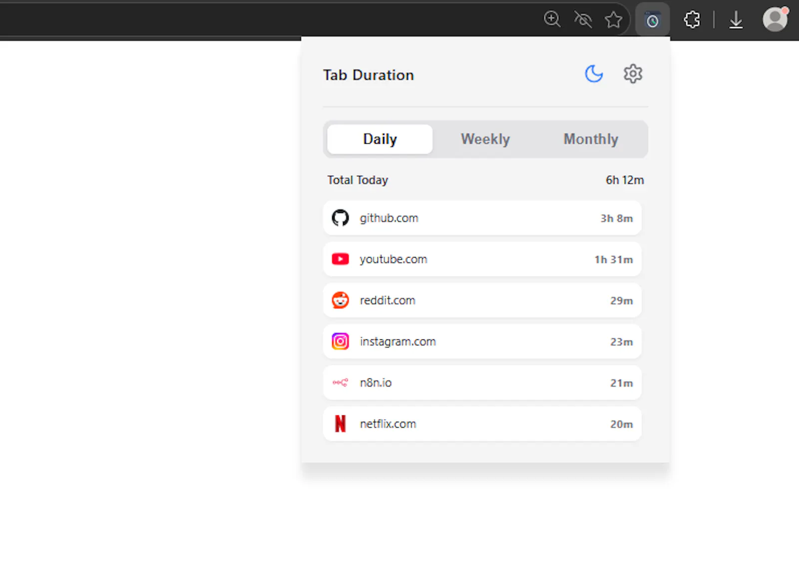Click the 3h 8m duration value

(617, 219)
